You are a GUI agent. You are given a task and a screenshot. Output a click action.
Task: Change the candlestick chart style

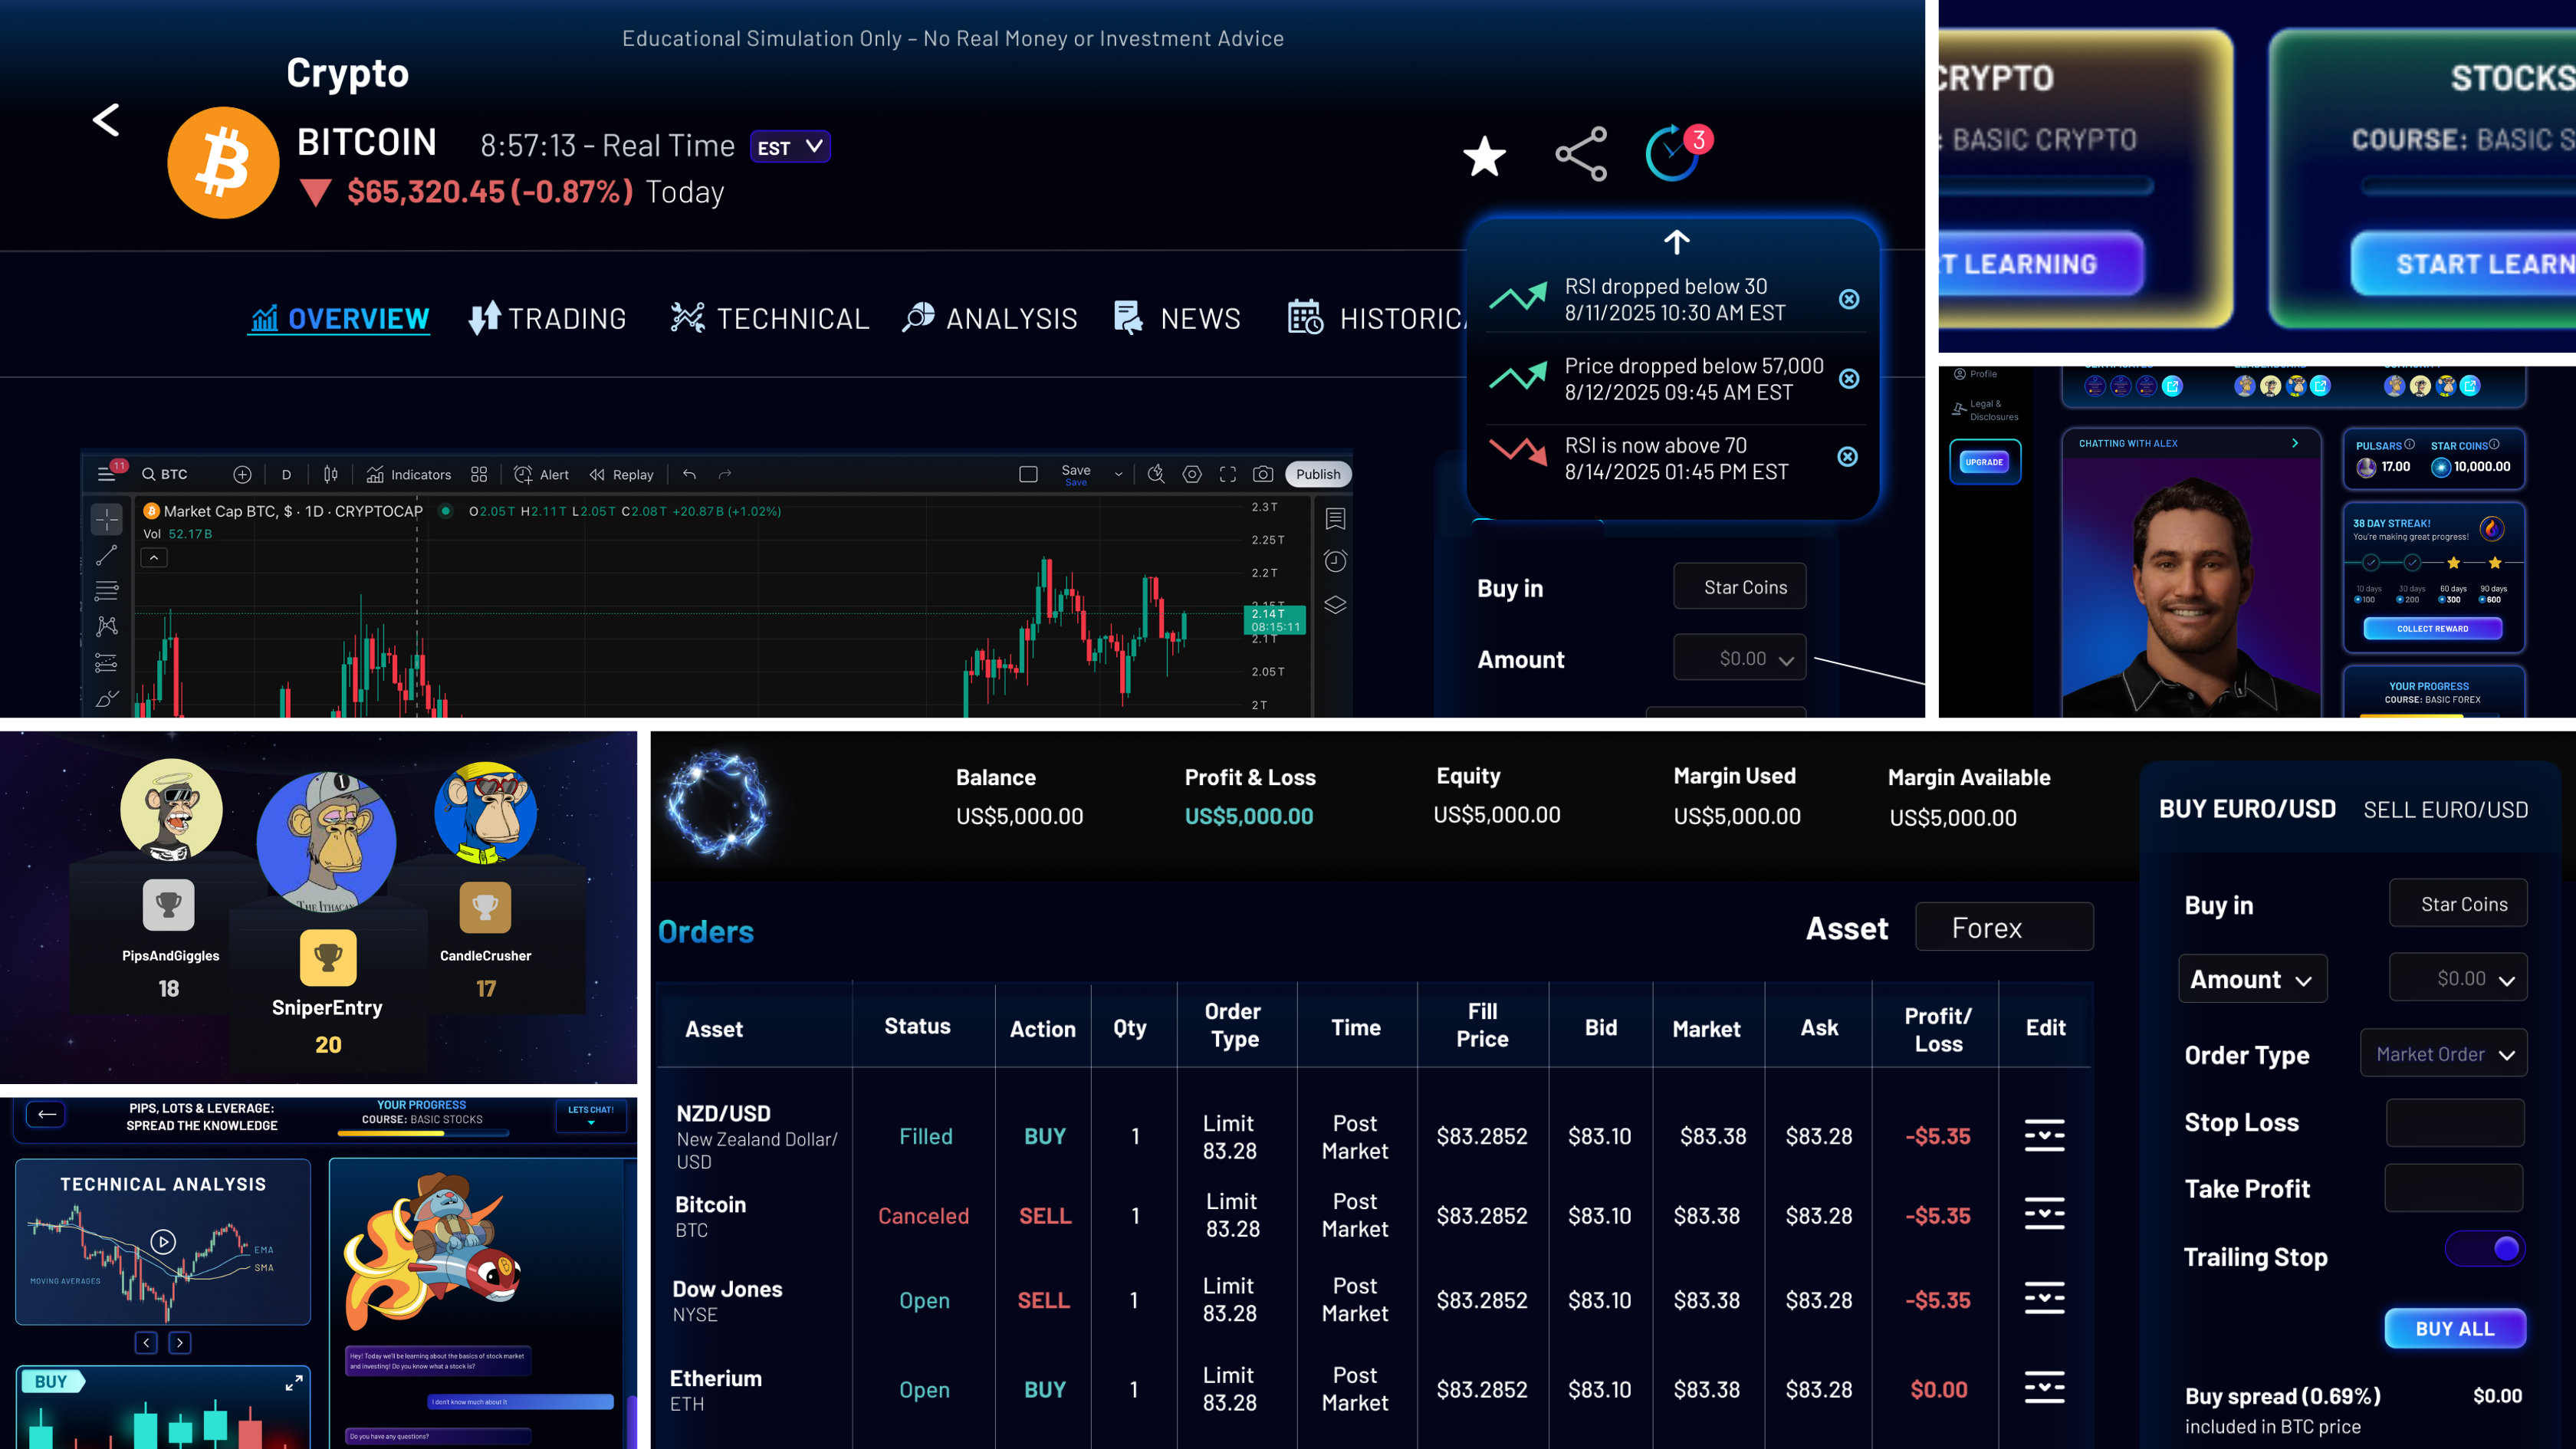coord(331,474)
